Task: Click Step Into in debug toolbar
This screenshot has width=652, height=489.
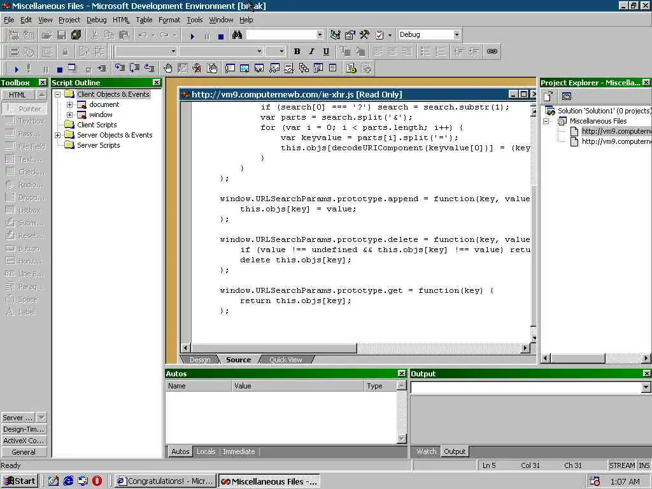Action: click(x=120, y=67)
